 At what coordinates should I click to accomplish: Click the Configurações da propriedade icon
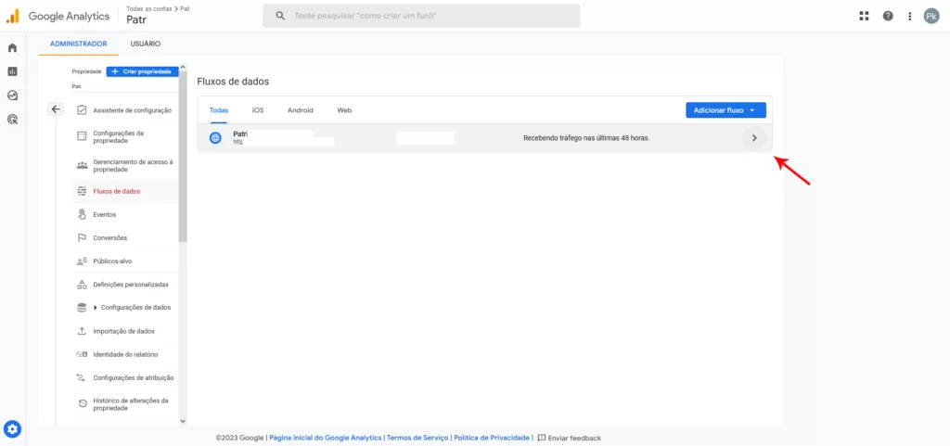82,136
